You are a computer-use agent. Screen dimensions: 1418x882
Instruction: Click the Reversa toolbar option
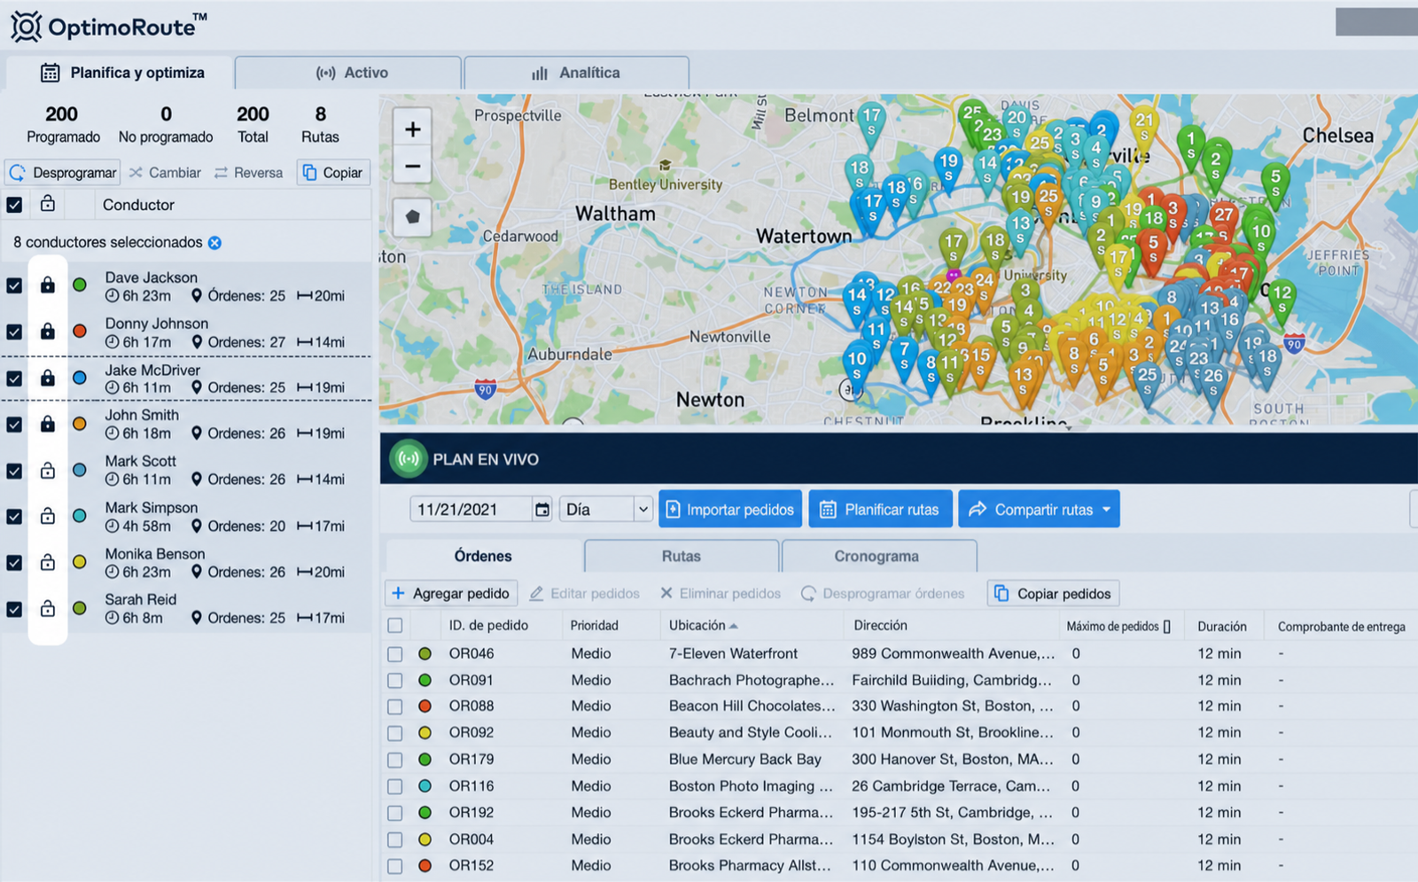(x=249, y=172)
